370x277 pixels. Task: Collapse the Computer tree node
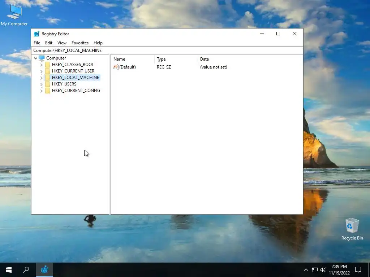[x=36, y=58]
